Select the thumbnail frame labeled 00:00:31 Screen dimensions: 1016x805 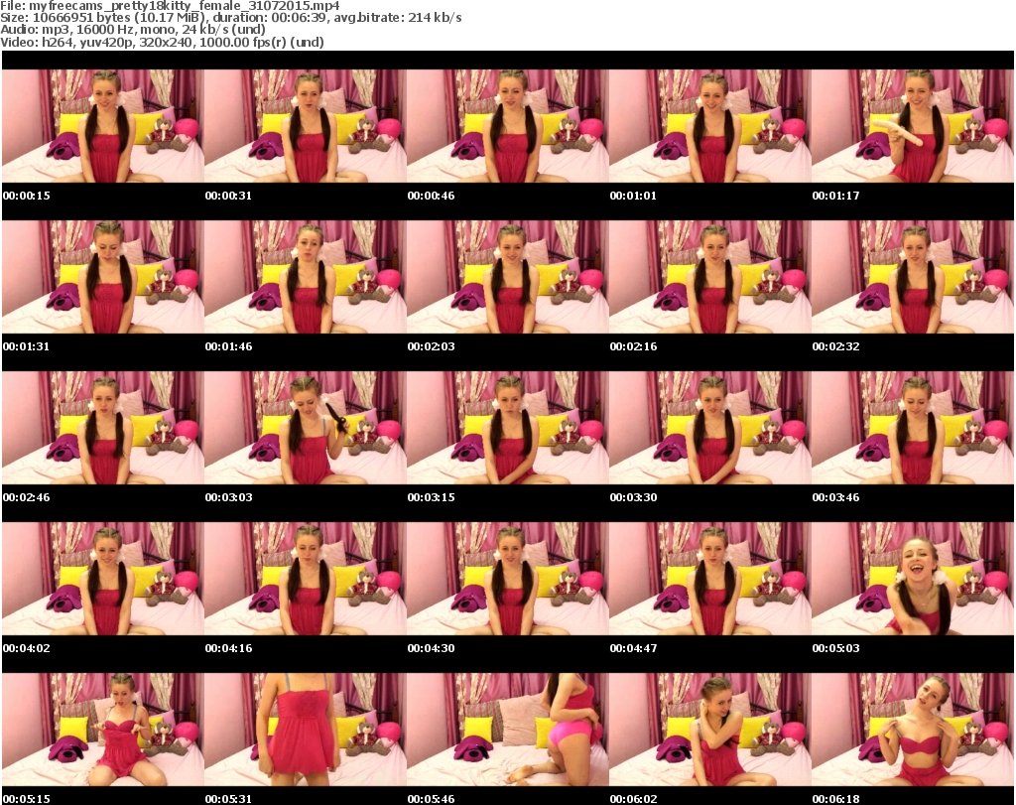click(306, 126)
